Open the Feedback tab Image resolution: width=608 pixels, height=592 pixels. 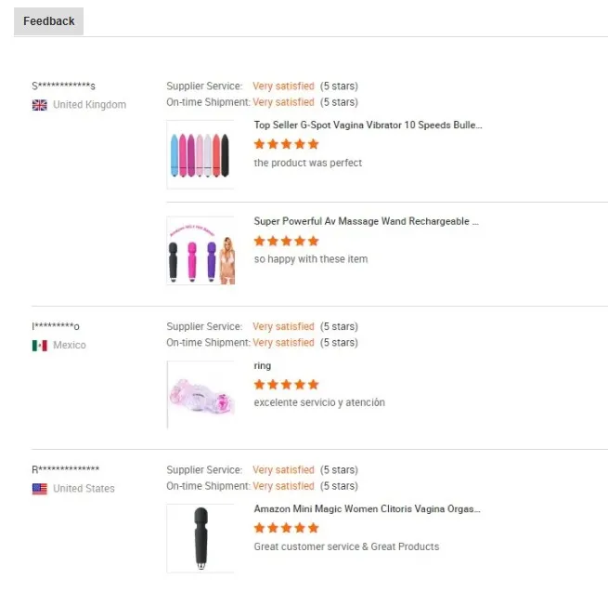pyautogui.click(x=48, y=21)
